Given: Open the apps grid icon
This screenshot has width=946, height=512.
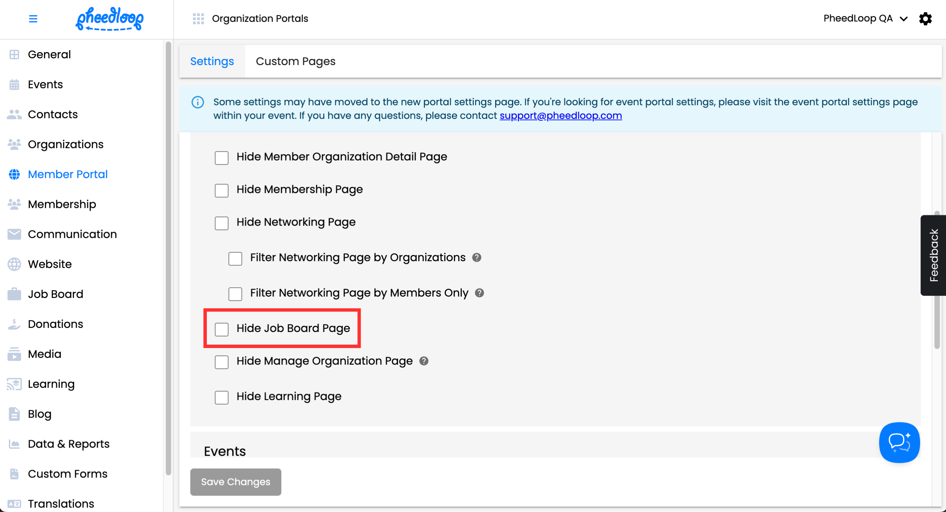Looking at the screenshot, I should [198, 18].
